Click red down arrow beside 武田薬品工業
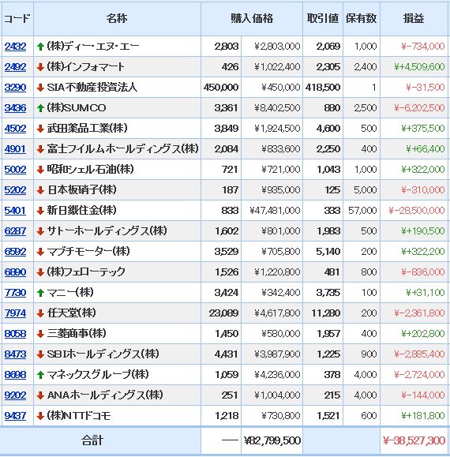 40,129
